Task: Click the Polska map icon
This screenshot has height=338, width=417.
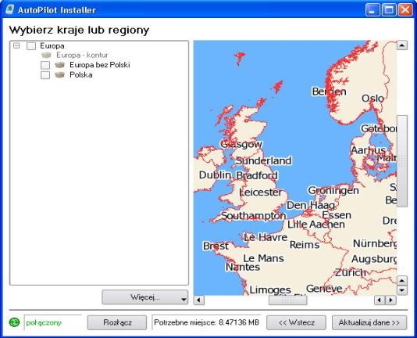Action: point(60,74)
